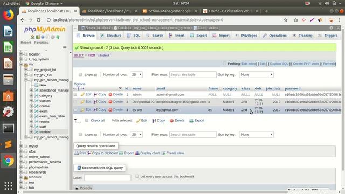Go back in browser history
The height and width of the screenshot is (194, 345).
click(x=23, y=20)
